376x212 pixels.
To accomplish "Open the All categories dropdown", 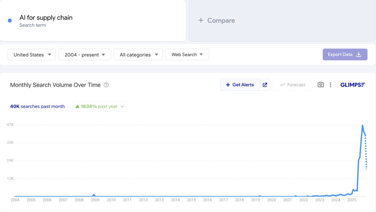I will pyautogui.click(x=138, y=55).
